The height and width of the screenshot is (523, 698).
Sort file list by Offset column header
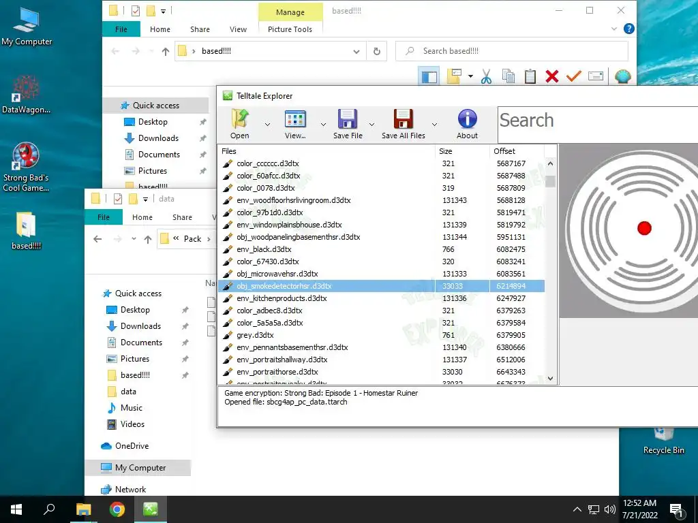pos(517,151)
